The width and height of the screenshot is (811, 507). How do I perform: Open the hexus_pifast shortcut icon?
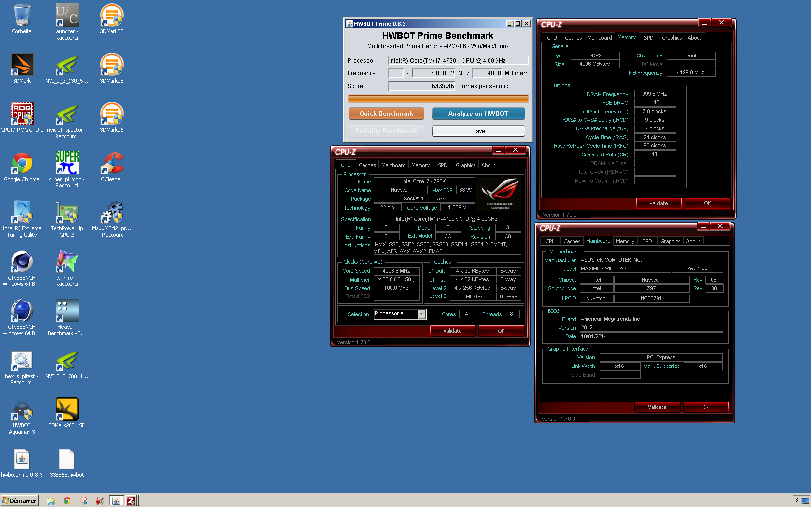click(x=22, y=360)
